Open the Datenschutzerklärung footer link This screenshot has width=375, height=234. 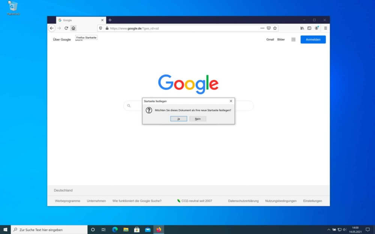pos(243,201)
